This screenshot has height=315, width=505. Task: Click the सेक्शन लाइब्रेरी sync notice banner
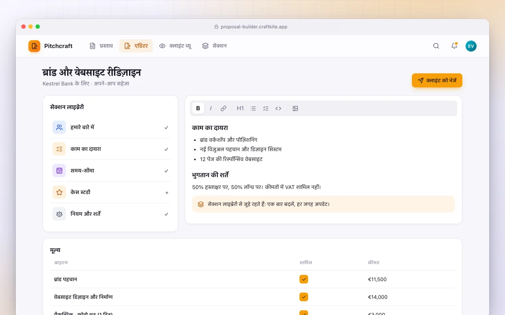pos(324,204)
